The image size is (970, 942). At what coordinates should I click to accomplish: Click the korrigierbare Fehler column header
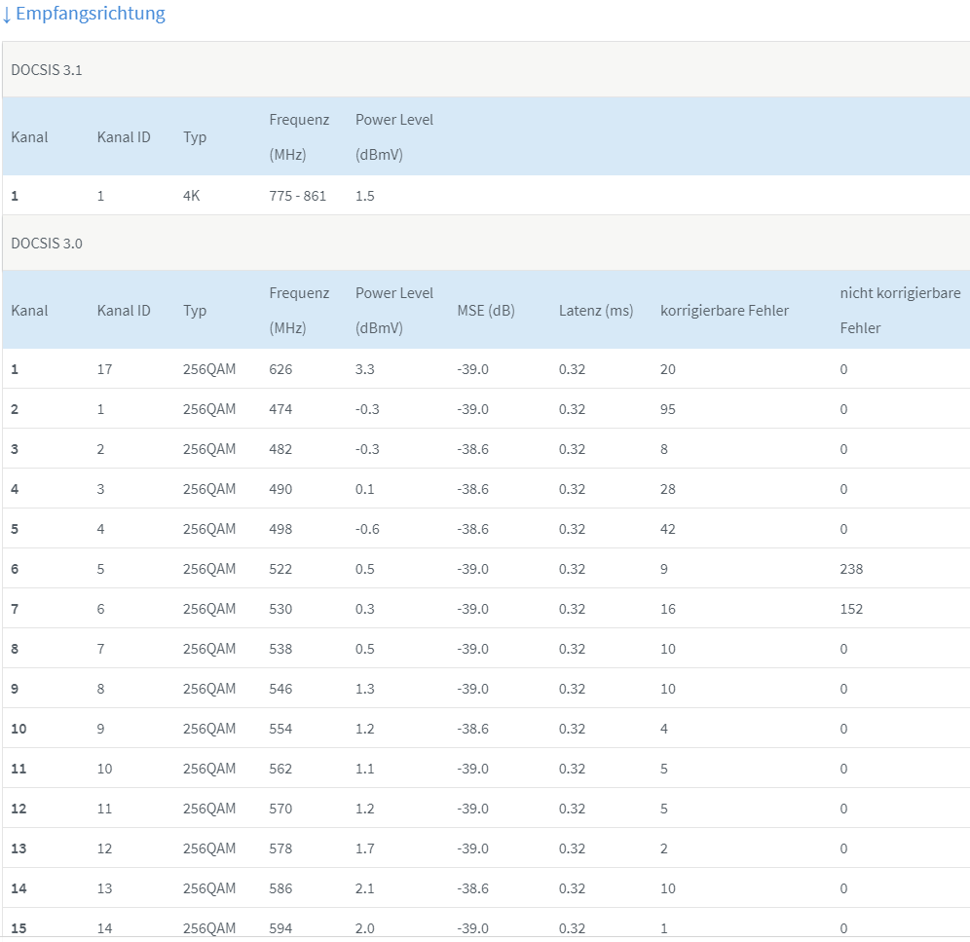[725, 311]
